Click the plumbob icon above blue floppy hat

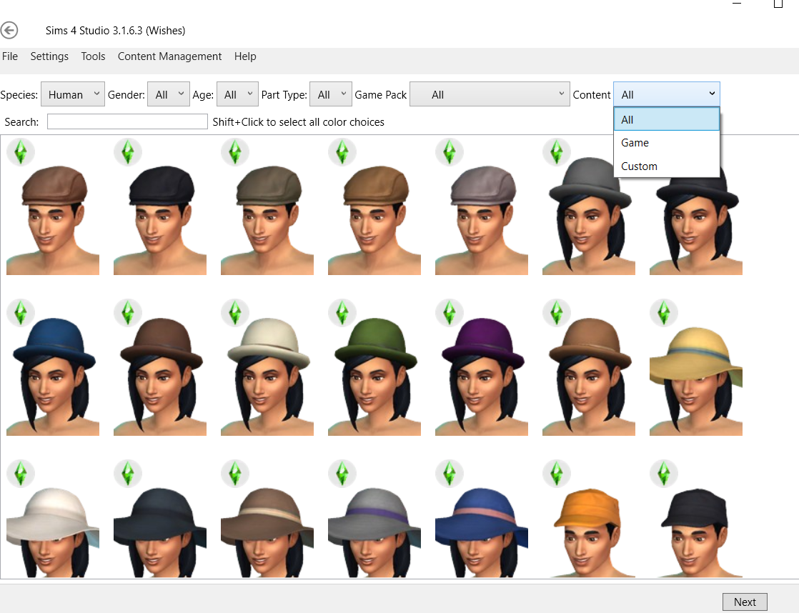click(450, 474)
